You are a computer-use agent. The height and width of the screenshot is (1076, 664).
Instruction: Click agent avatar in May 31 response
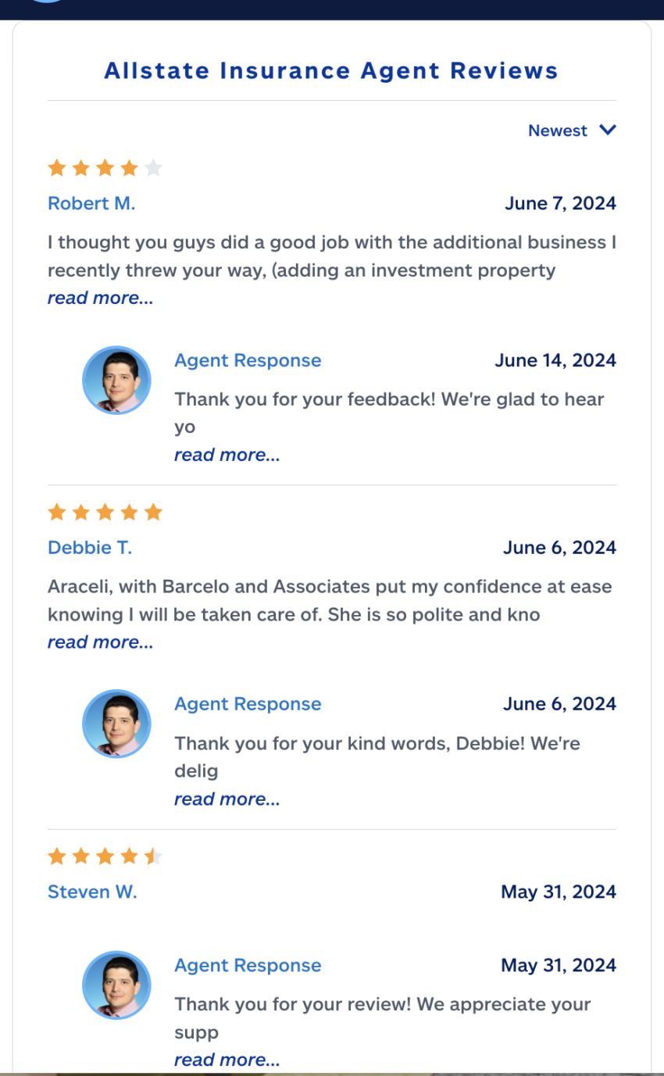116,985
